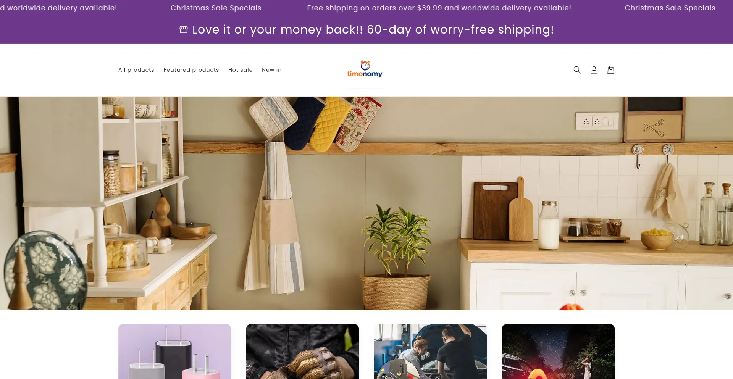Click the Free shipping over $39.99 announcement
This screenshot has width=733, height=379.
(439, 8)
